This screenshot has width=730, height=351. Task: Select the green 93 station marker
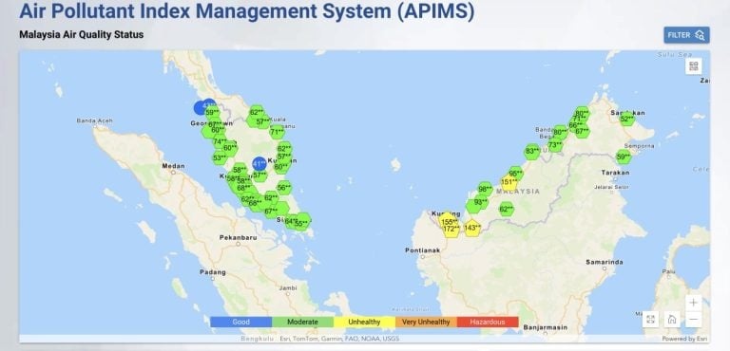click(480, 202)
